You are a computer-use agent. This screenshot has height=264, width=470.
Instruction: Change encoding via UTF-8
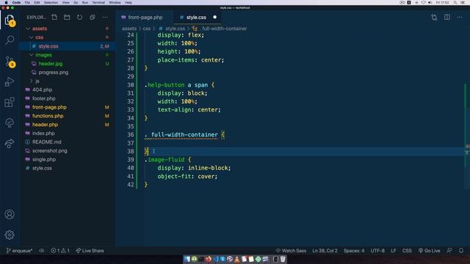click(x=377, y=251)
